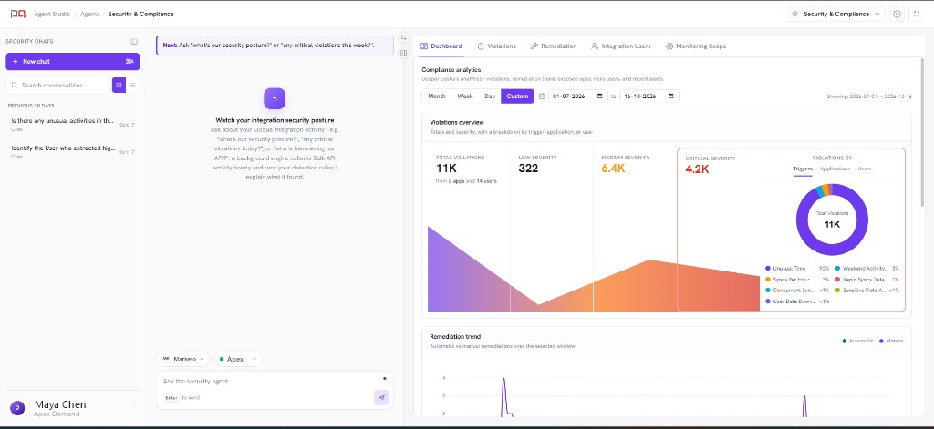Send message with the paper plane button

pos(382,397)
